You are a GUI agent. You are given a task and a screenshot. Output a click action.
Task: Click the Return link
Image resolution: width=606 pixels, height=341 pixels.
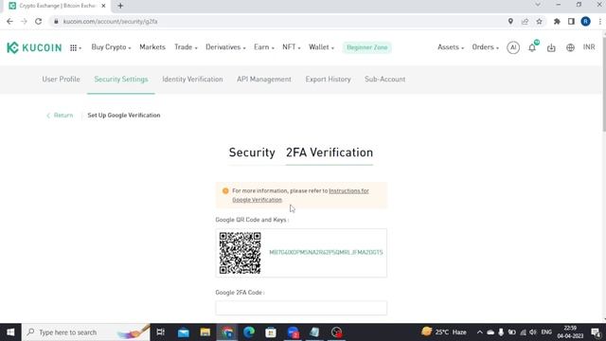[60, 116]
